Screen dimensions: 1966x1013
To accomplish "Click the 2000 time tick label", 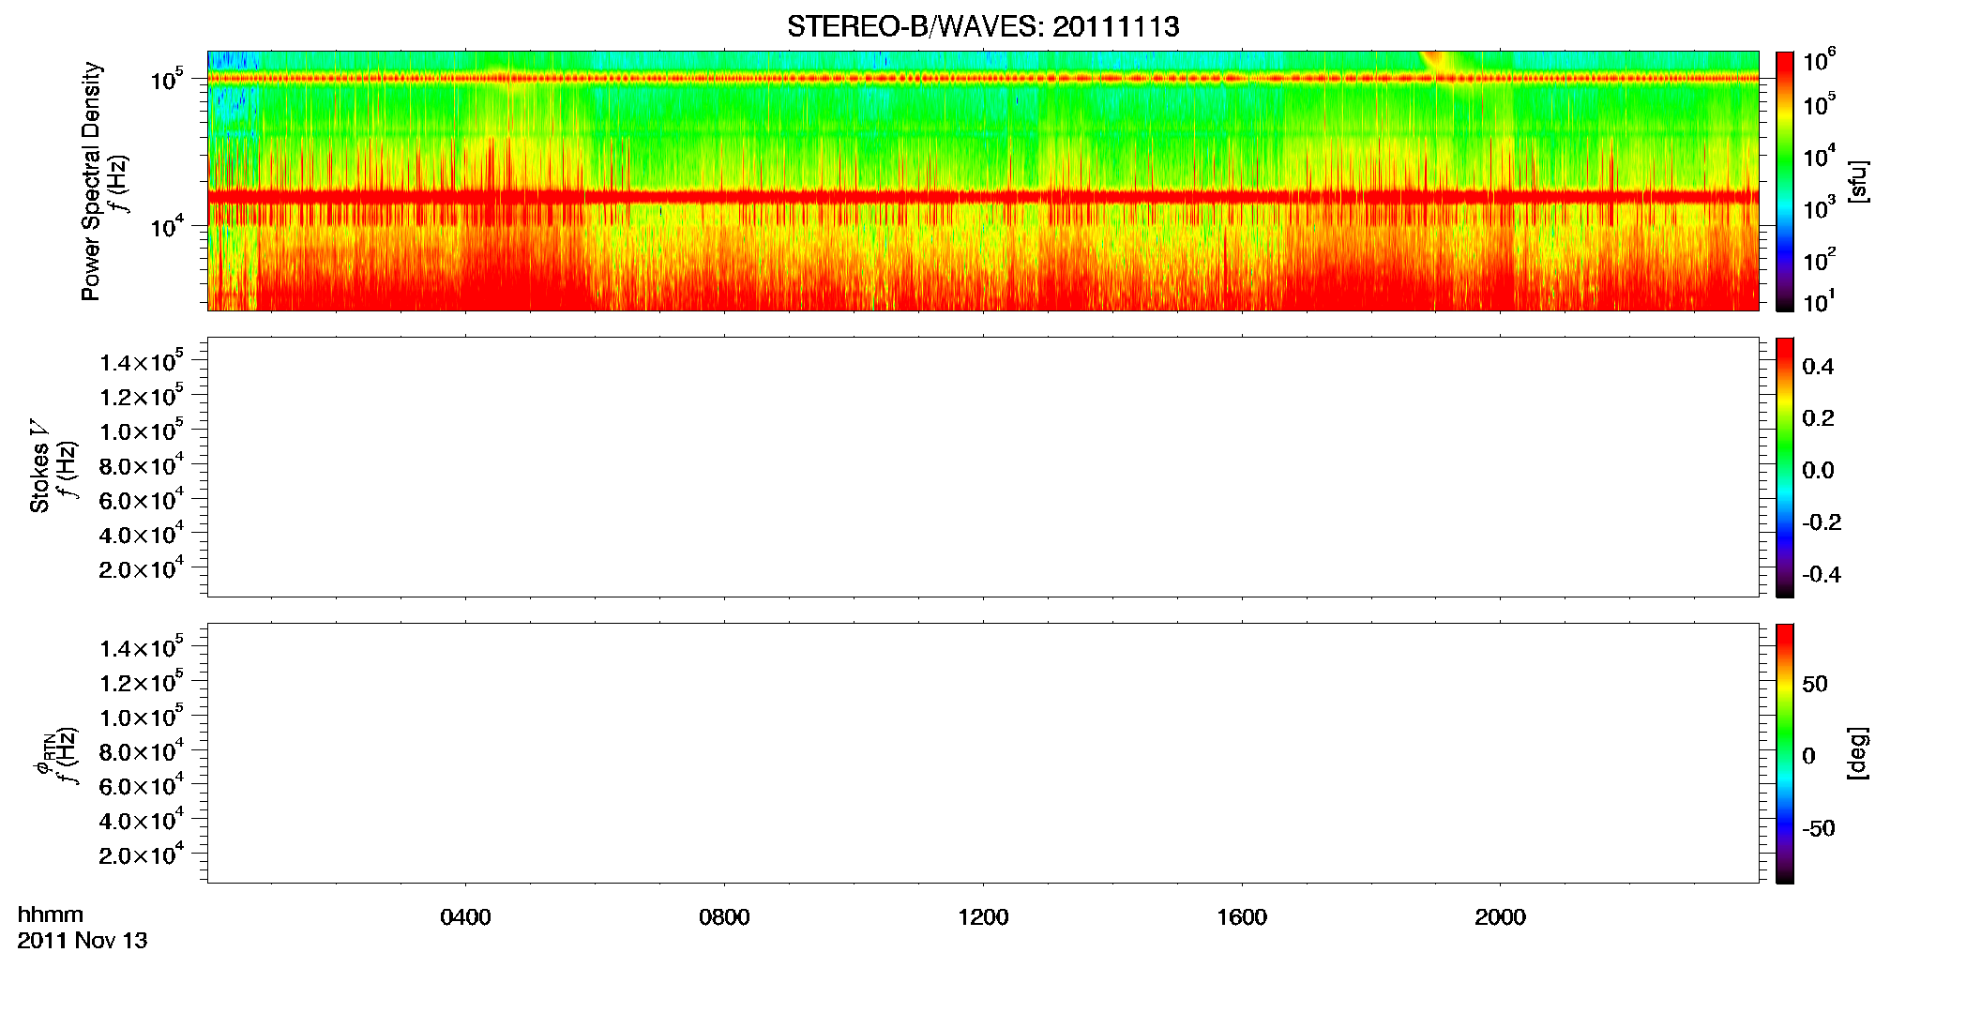I will pos(1500,917).
